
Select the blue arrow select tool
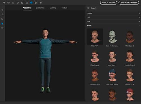pos(2,23)
